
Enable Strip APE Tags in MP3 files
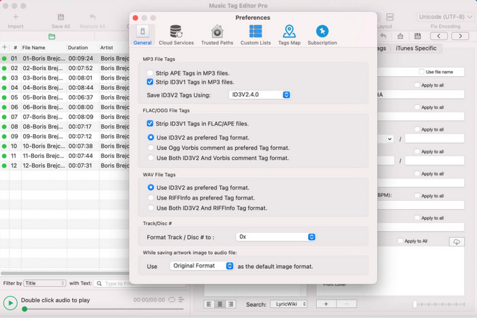coord(150,73)
